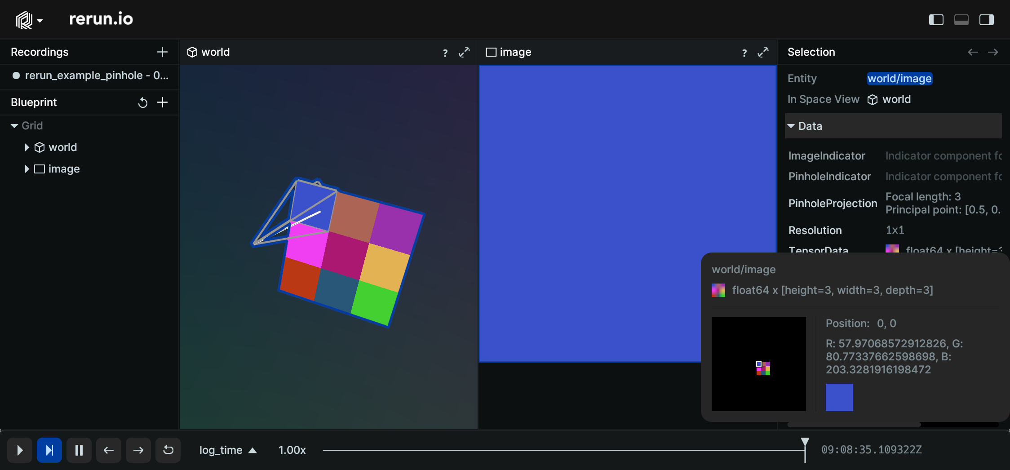Click the blue pixel color swatch
The height and width of the screenshot is (470, 1010).
(x=838, y=397)
